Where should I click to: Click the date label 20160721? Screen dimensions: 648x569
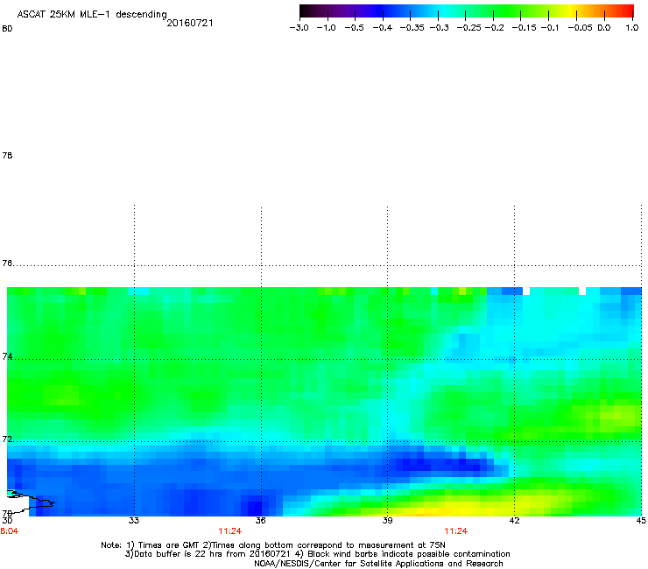(x=190, y=23)
